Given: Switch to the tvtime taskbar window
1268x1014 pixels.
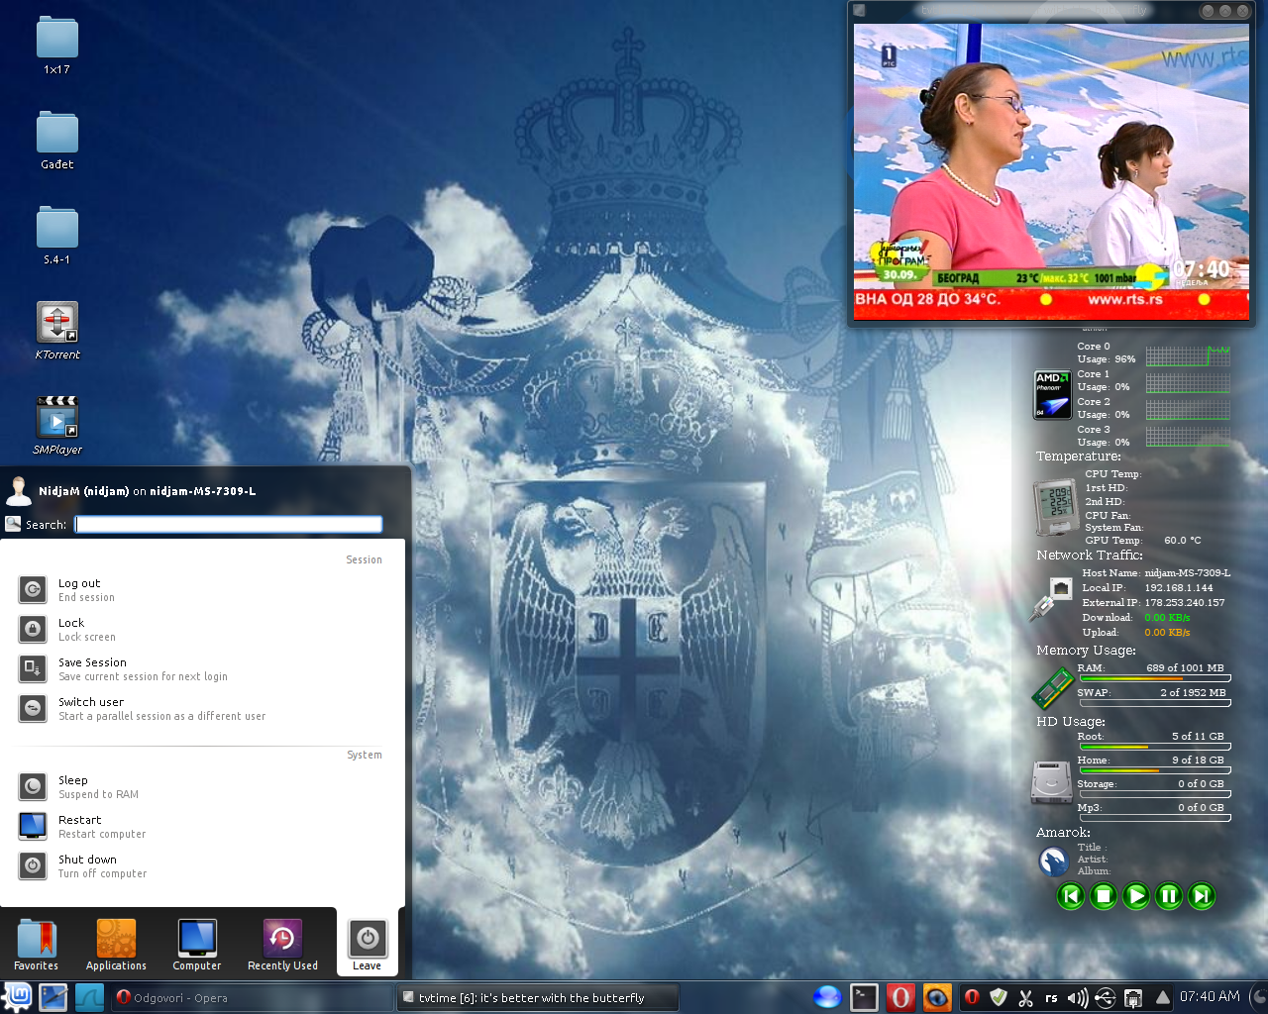Looking at the screenshot, I should (x=538, y=998).
